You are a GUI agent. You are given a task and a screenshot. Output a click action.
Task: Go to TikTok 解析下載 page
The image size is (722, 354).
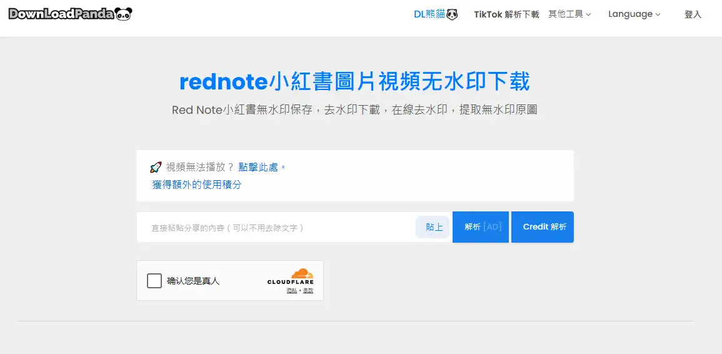(506, 14)
